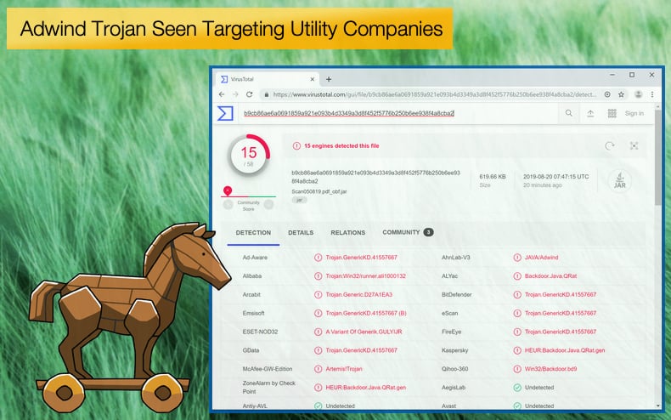
Task: Open the COMMUNITY tab
Action: click(x=408, y=232)
